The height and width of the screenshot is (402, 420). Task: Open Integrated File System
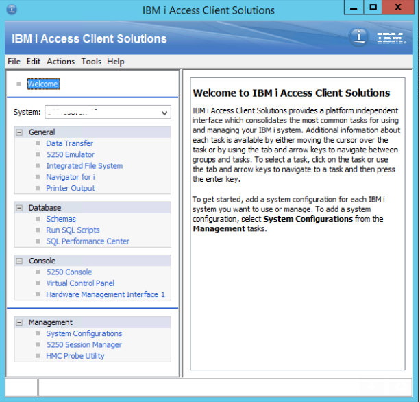coord(84,166)
